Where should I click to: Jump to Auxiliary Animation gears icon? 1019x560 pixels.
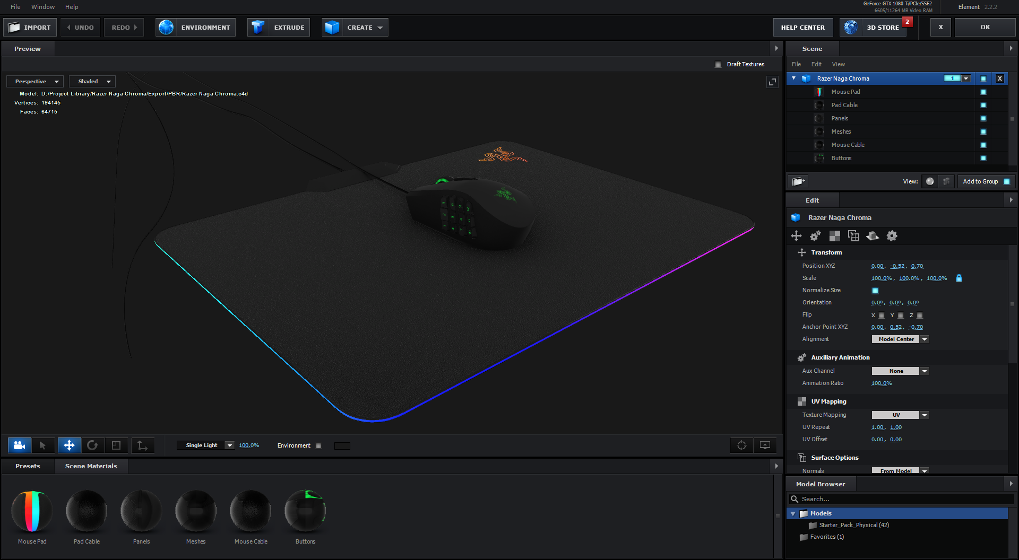(x=815, y=236)
